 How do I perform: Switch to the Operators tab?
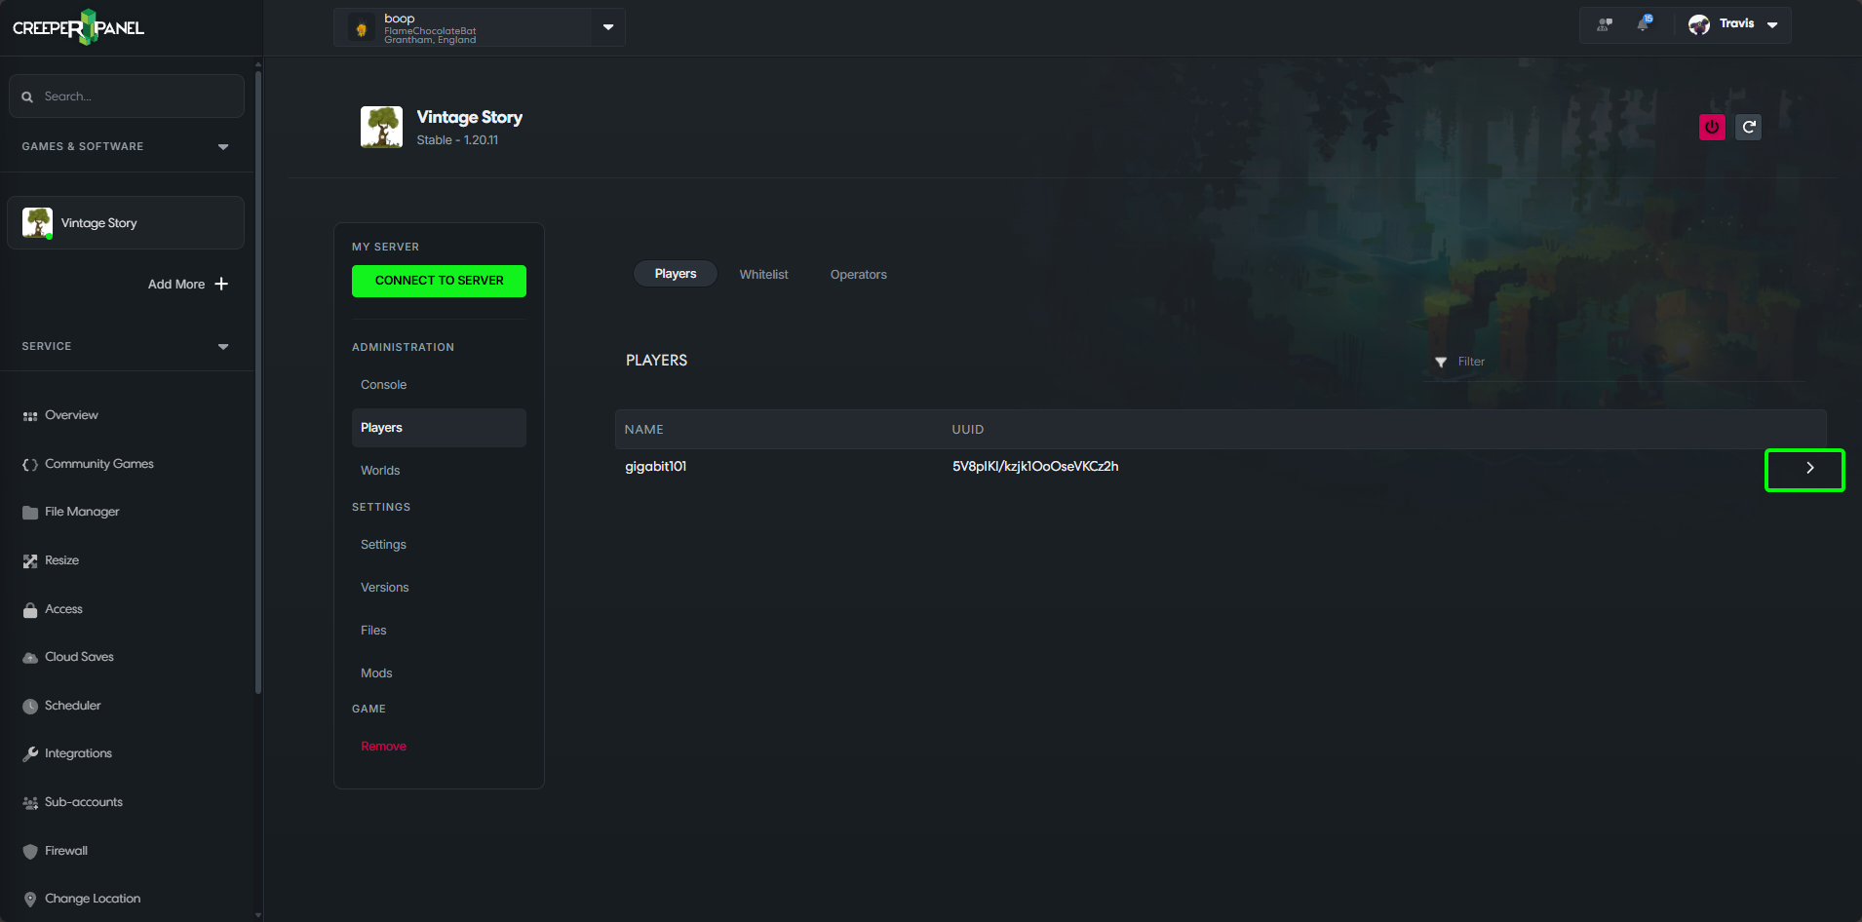pyautogui.click(x=858, y=275)
